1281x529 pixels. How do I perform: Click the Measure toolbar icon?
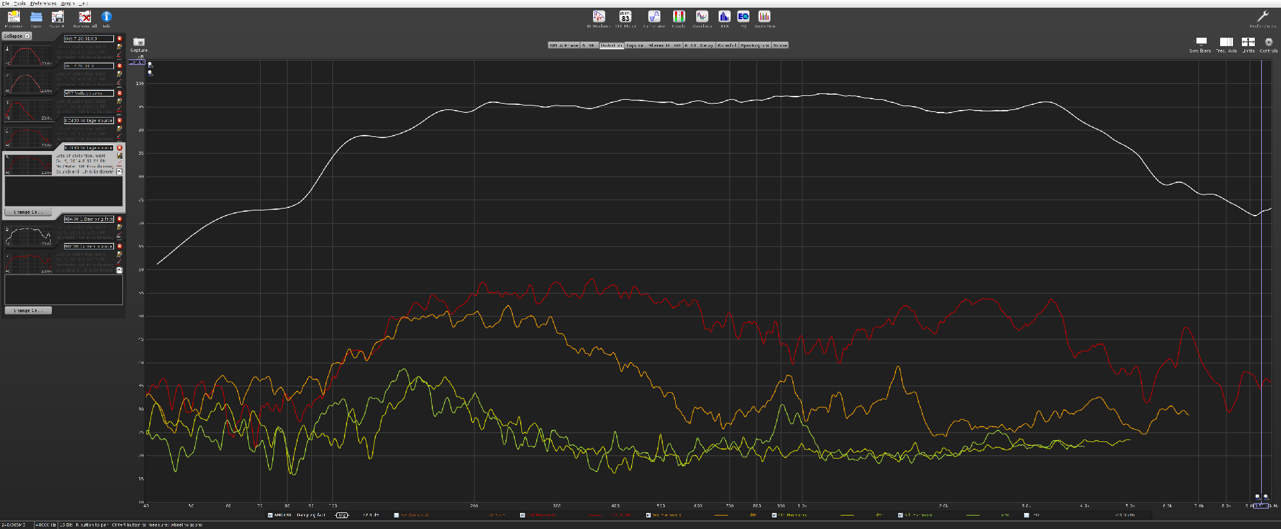click(13, 17)
